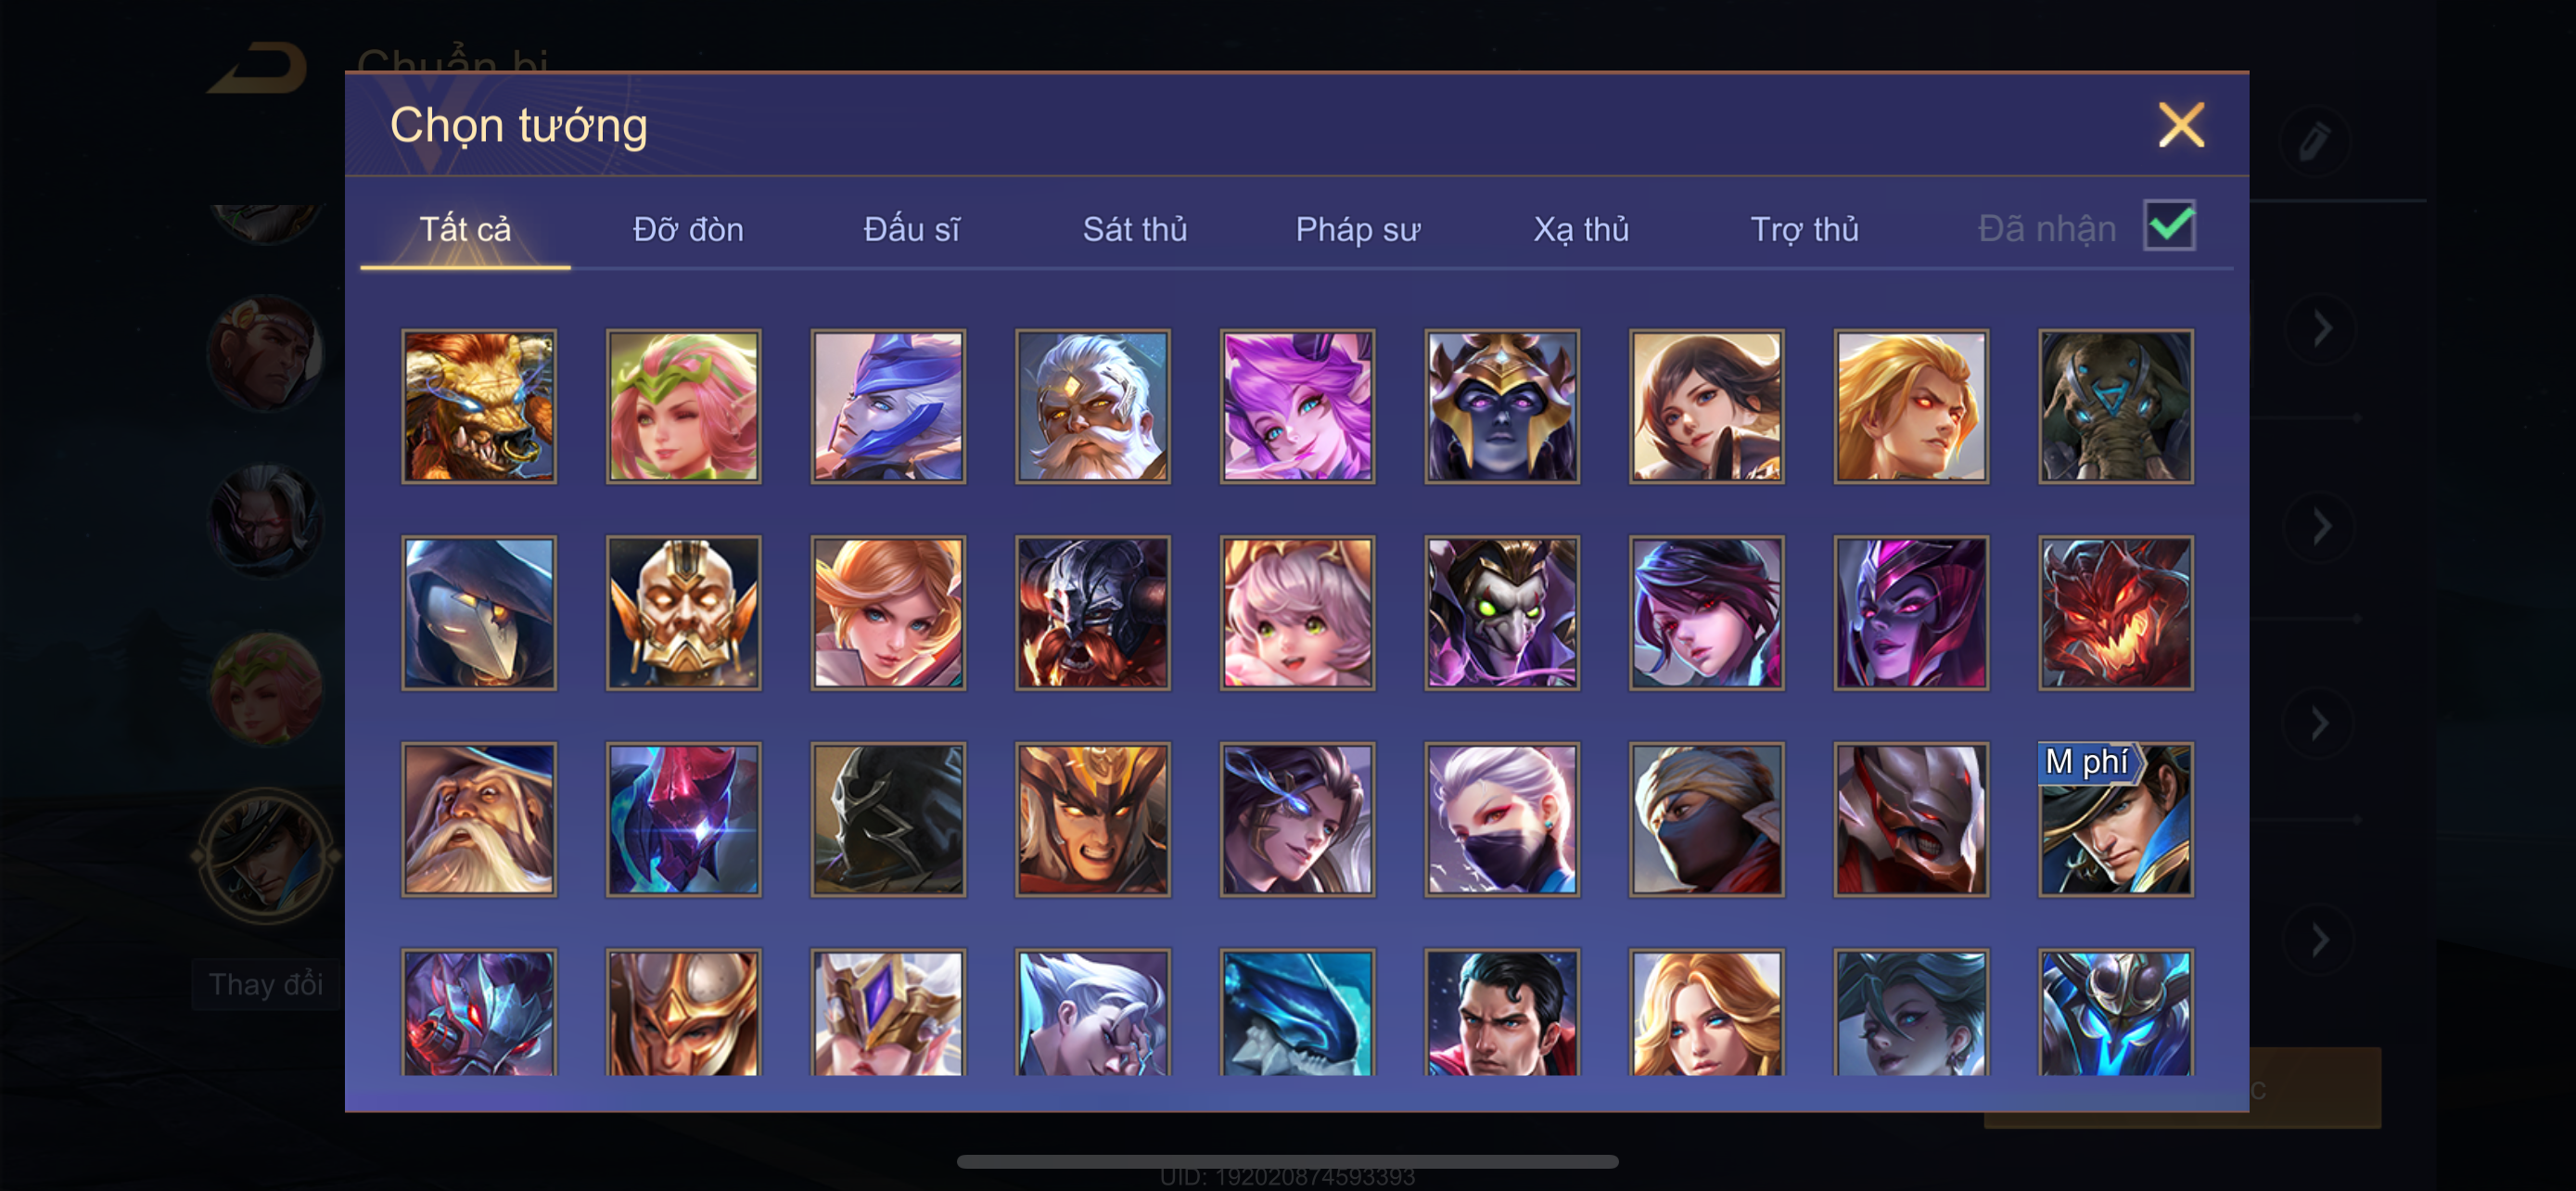Choose the hooded plague-mask hero
Image resolution: width=2576 pixels, height=1191 pixels.
coord(479,613)
